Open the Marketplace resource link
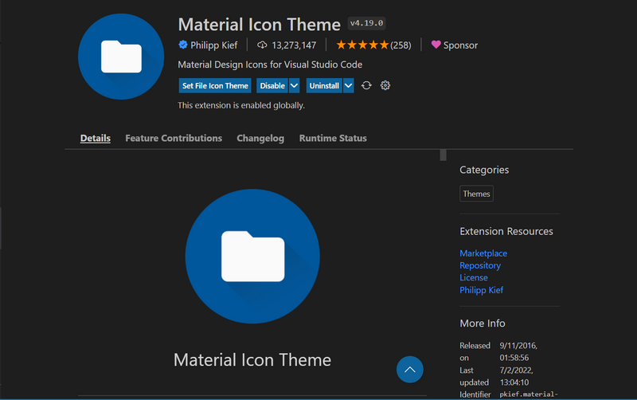637x400 pixels. [x=483, y=253]
